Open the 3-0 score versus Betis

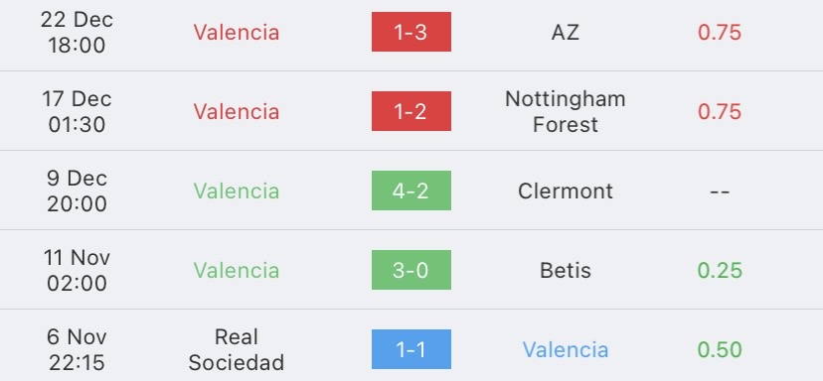411,270
